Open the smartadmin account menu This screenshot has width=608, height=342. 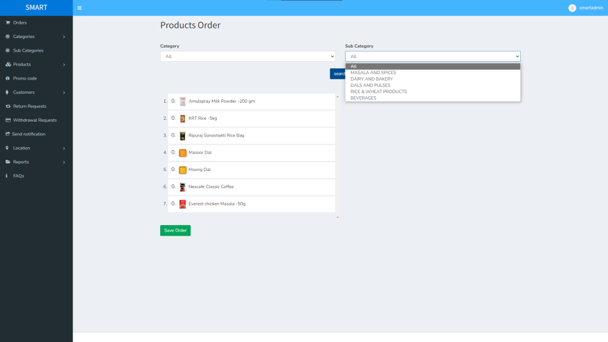coord(584,8)
